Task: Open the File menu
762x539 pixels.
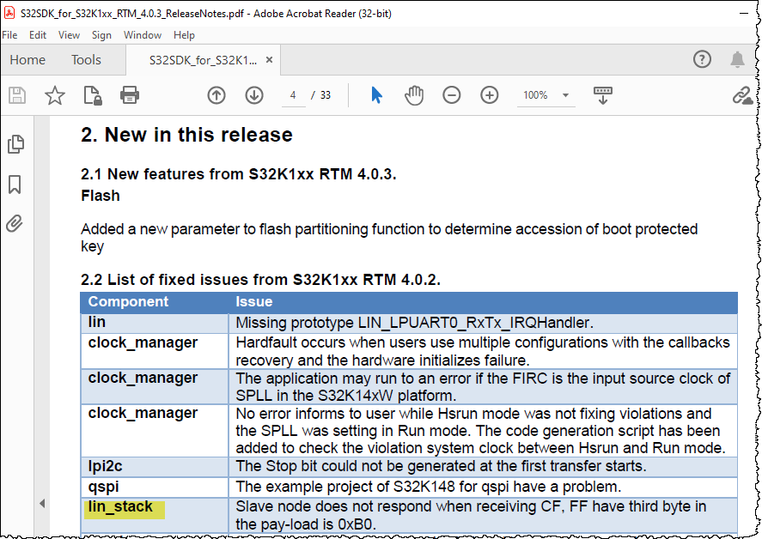Action: (x=9, y=34)
